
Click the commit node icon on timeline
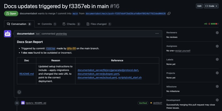17,103
